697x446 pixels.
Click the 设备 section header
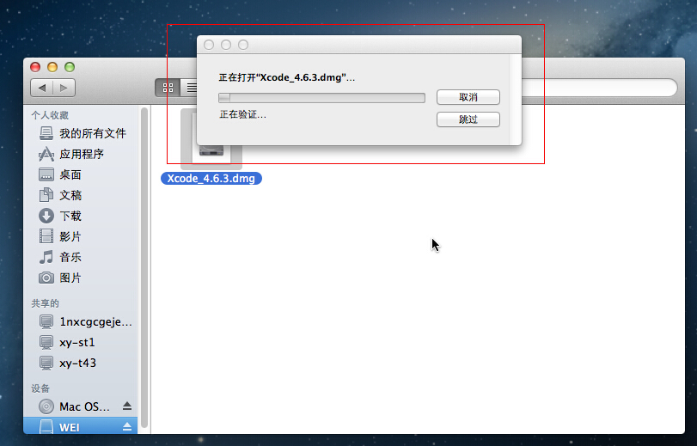click(x=40, y=388)
